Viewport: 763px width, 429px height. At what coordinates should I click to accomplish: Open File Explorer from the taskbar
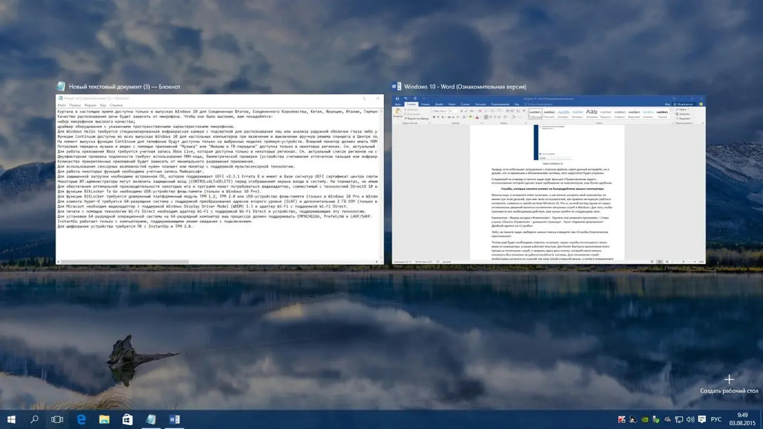point(104,419)
